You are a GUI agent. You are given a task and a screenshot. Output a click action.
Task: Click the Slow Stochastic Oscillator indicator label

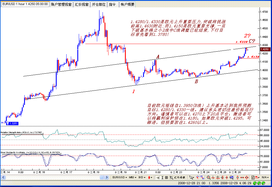(30, 153)
